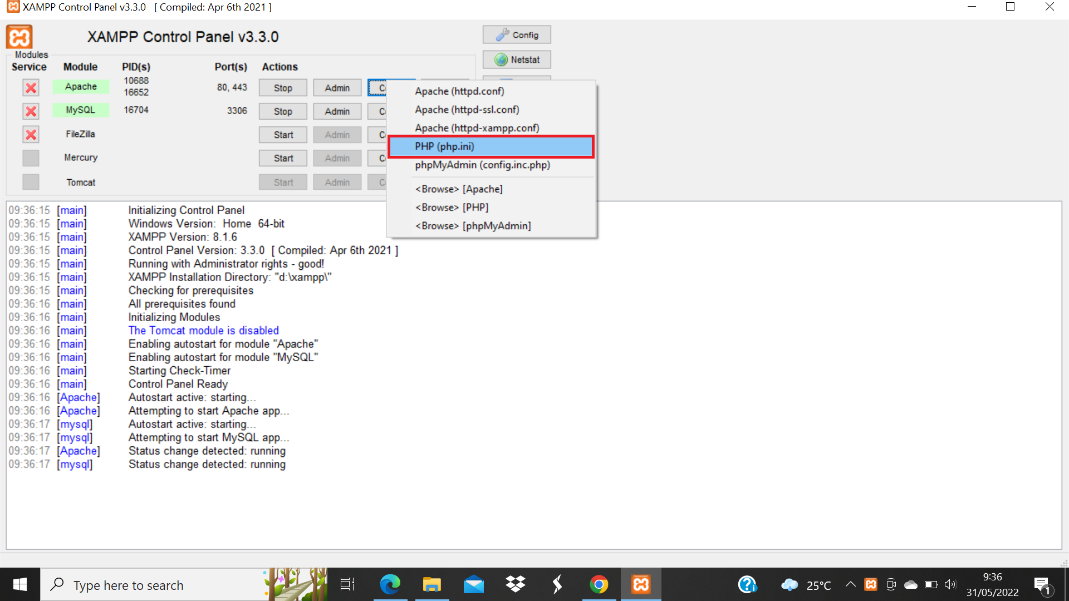Image resolution: width=1069 pixels, height=601 pixels.
Task: Open the MySQL Config dropdown
Action: tap(377, 111)
